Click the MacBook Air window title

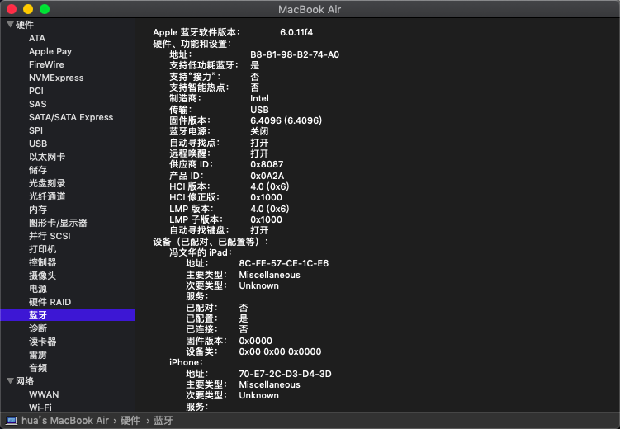[x=310, y=9]
